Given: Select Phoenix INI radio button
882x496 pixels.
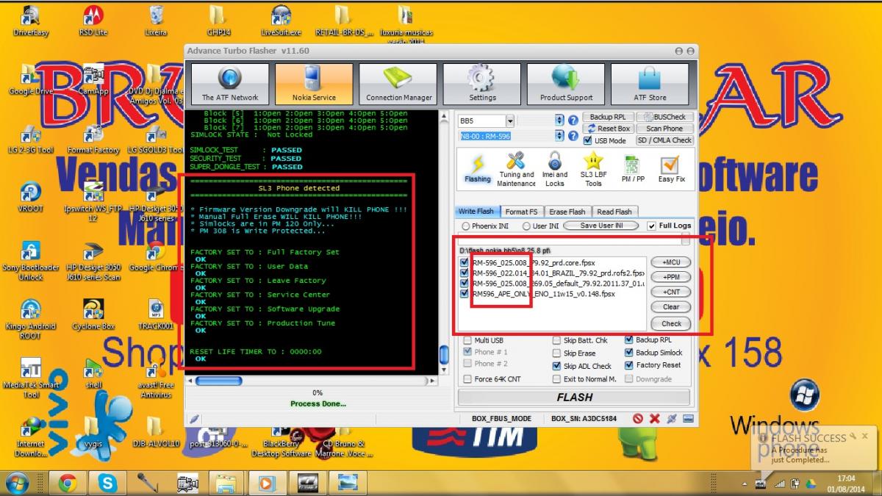Looking at the screenshot, I should [466, 226].
